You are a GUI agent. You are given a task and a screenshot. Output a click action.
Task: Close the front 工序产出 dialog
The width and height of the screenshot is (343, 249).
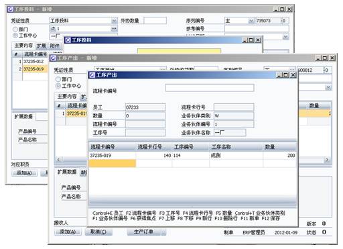pos(293,75)
